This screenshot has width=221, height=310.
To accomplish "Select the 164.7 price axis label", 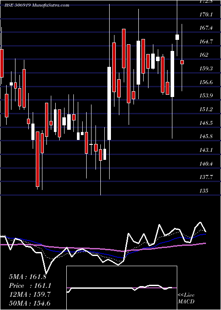I will pos(206,42).
